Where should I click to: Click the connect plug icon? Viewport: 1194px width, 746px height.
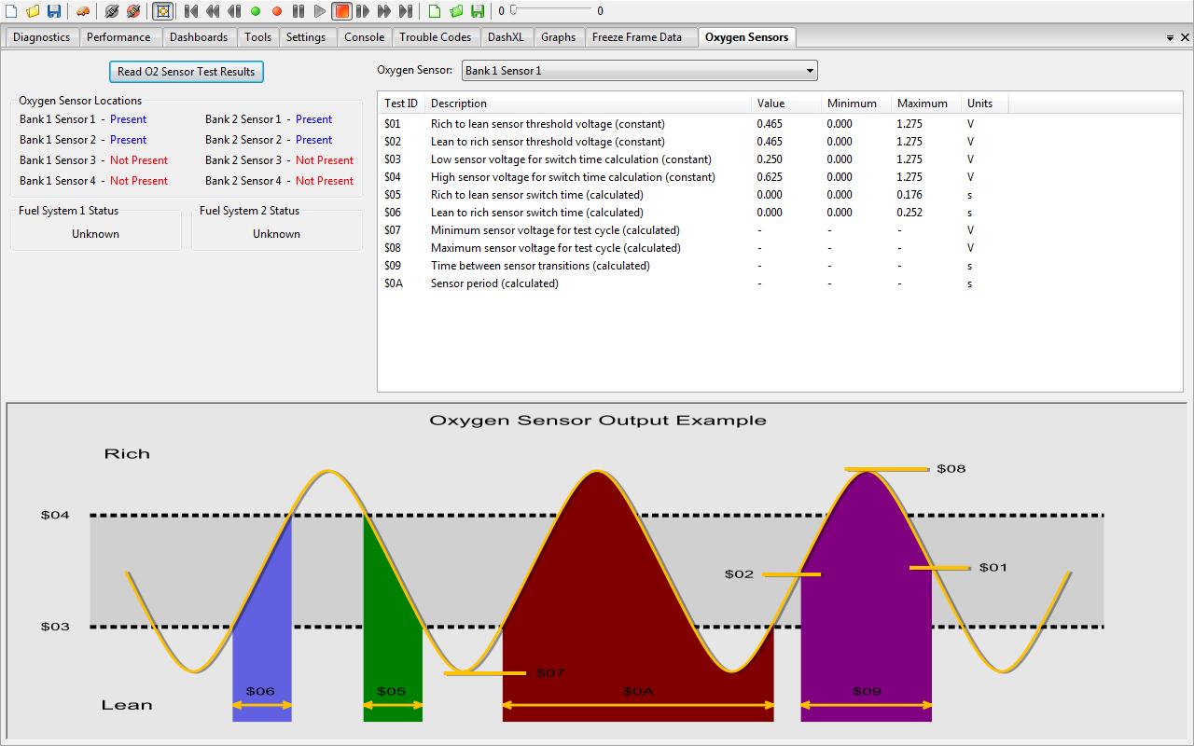pos(112,11)
